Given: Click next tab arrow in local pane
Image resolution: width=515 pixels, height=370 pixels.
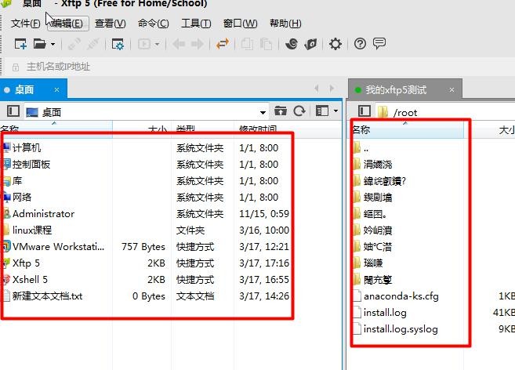Looking at the screenshot, I should 332,88.
